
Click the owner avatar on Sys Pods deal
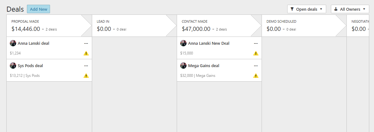pos(13,66)
